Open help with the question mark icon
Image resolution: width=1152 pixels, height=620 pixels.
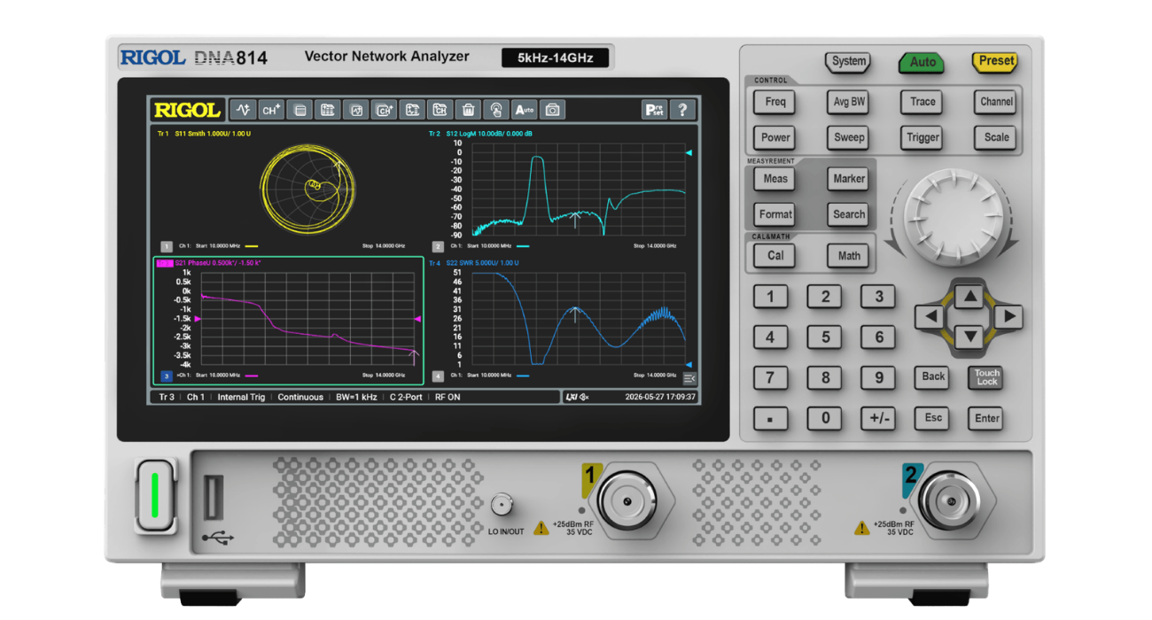click(x=682, y=110)
